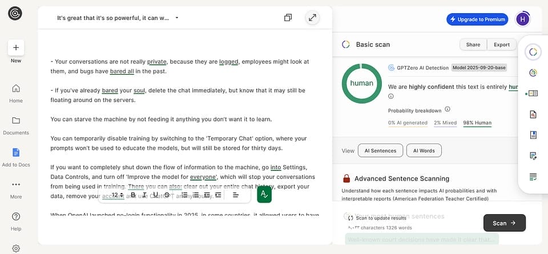
Task: Create a new document with the New plus button
Action: (x=16, y=48)
